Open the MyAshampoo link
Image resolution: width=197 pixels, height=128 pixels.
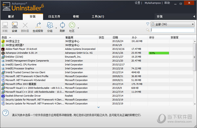153,3
